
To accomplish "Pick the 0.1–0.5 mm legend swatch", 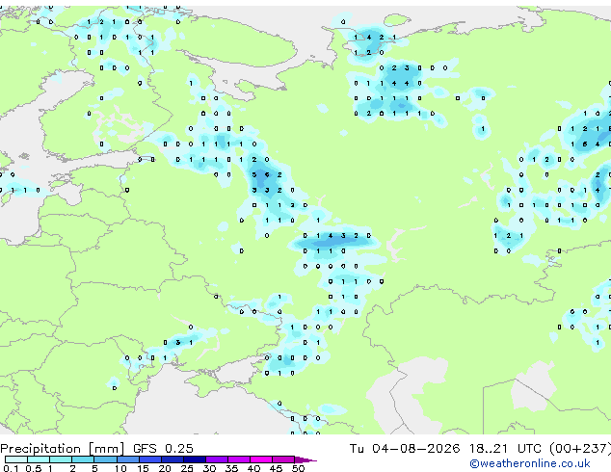I will coord(16,459).
